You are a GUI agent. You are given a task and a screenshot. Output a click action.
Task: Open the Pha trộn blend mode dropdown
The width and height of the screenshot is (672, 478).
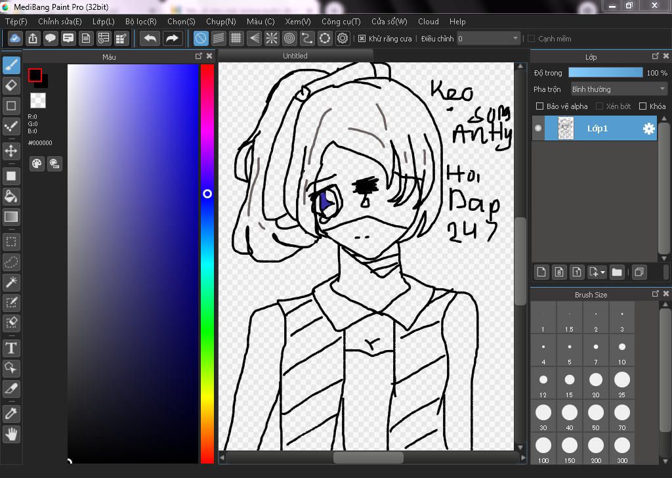[x=619, y=89]
